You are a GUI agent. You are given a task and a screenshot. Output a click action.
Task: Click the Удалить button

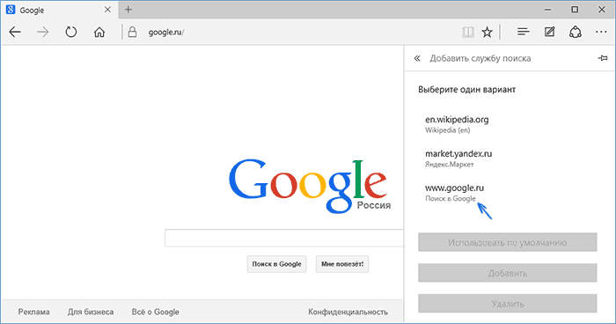pyautogui.click(x=508, y=304)
